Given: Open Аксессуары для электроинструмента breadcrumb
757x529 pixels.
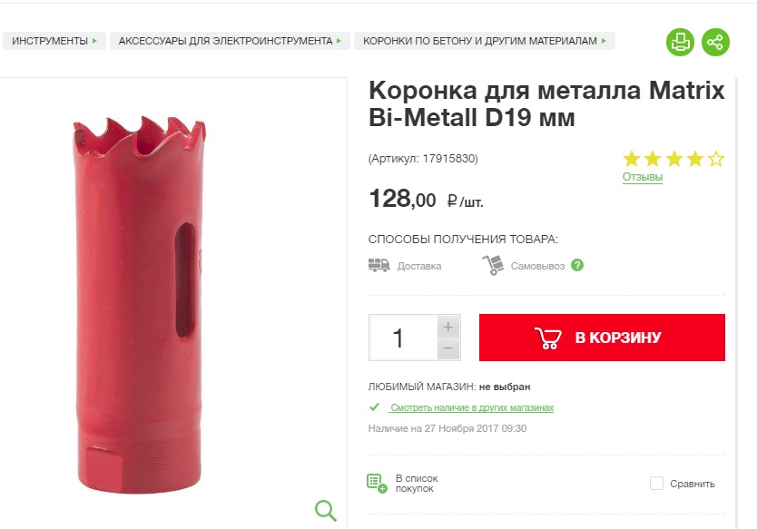Looking at the screenshot, I should [x=230, y=41].
